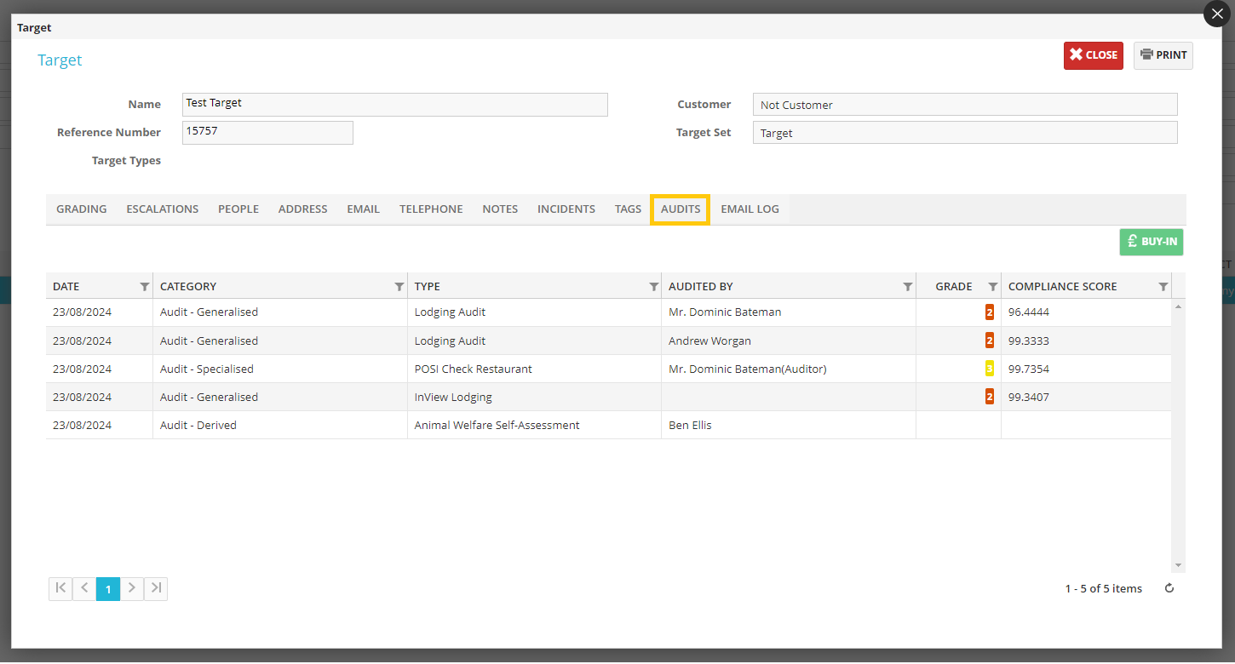Switch to the Grading tab

point(82,209)
